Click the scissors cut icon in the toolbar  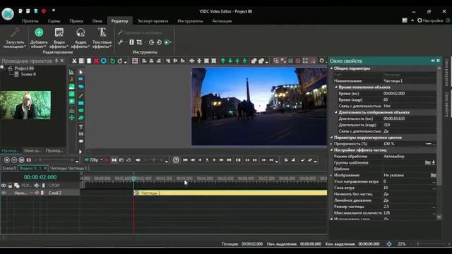tap(74, 61)
